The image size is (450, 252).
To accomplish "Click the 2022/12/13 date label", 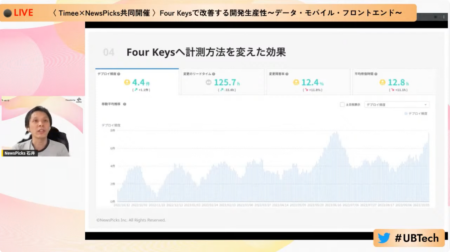I will coord(174,205).
